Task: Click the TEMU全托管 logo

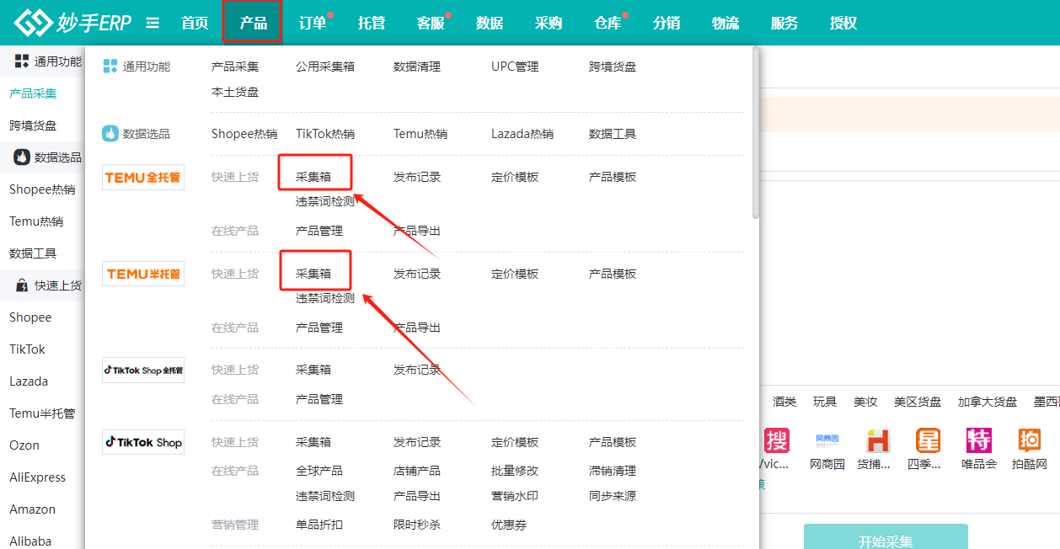Action: click(143, 178)
